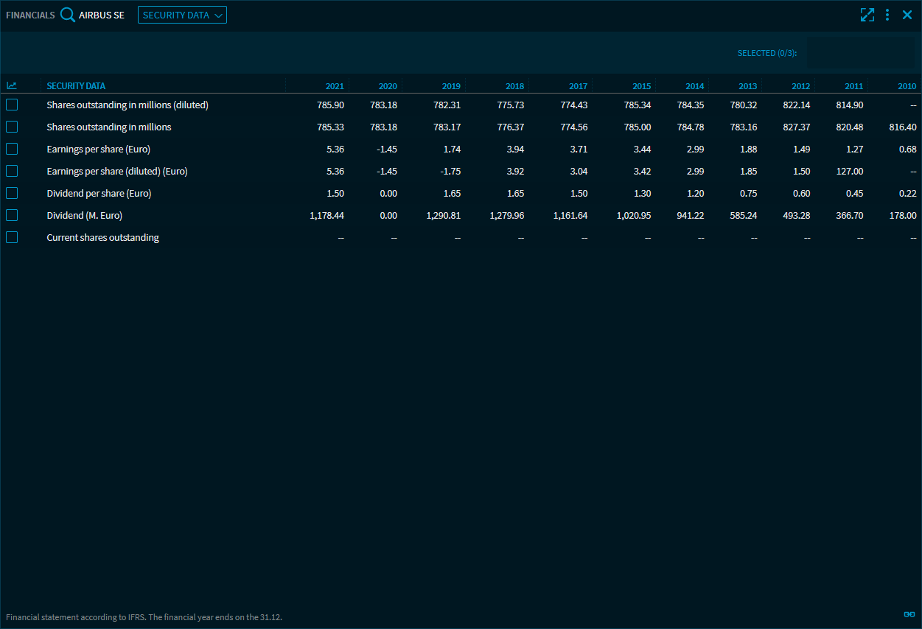This screenshot has width=922, height=629.
Task: Close the Financials panel
Action: click(x=907, y=15)
